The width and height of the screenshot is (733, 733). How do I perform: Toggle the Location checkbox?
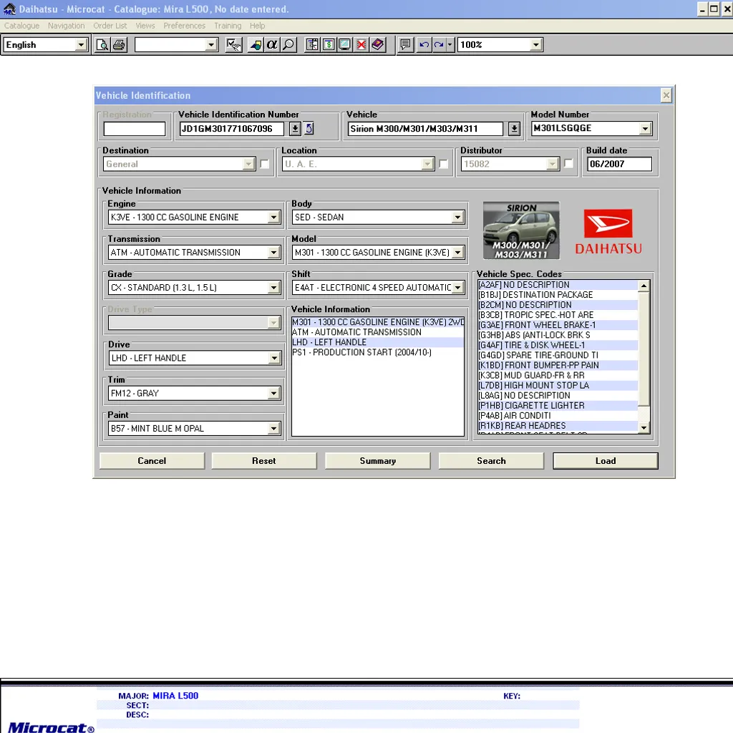444,164
